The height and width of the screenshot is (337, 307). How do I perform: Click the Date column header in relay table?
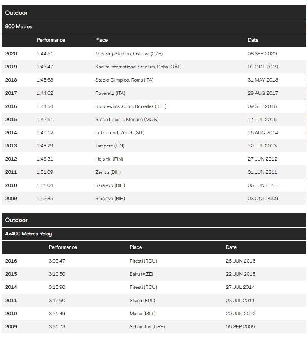231,247
